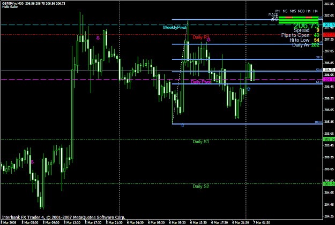The image size is (335, 225).
Task: Click the 61.8 Fibonacci level label
Action: point(319,82)
